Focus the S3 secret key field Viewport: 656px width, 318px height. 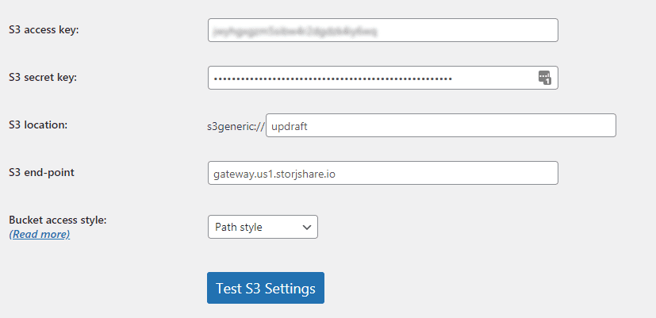pyautogui.click(x=383, y=78)
